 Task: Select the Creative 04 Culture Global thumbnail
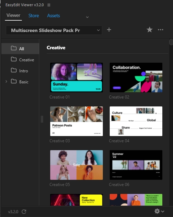136,121
